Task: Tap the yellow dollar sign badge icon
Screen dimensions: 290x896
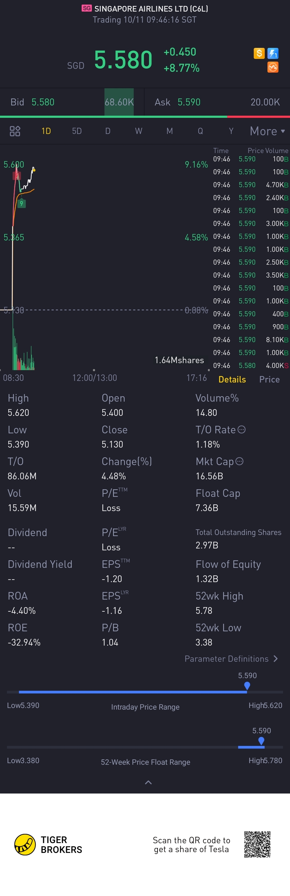Action: click(x=259, y=53)
